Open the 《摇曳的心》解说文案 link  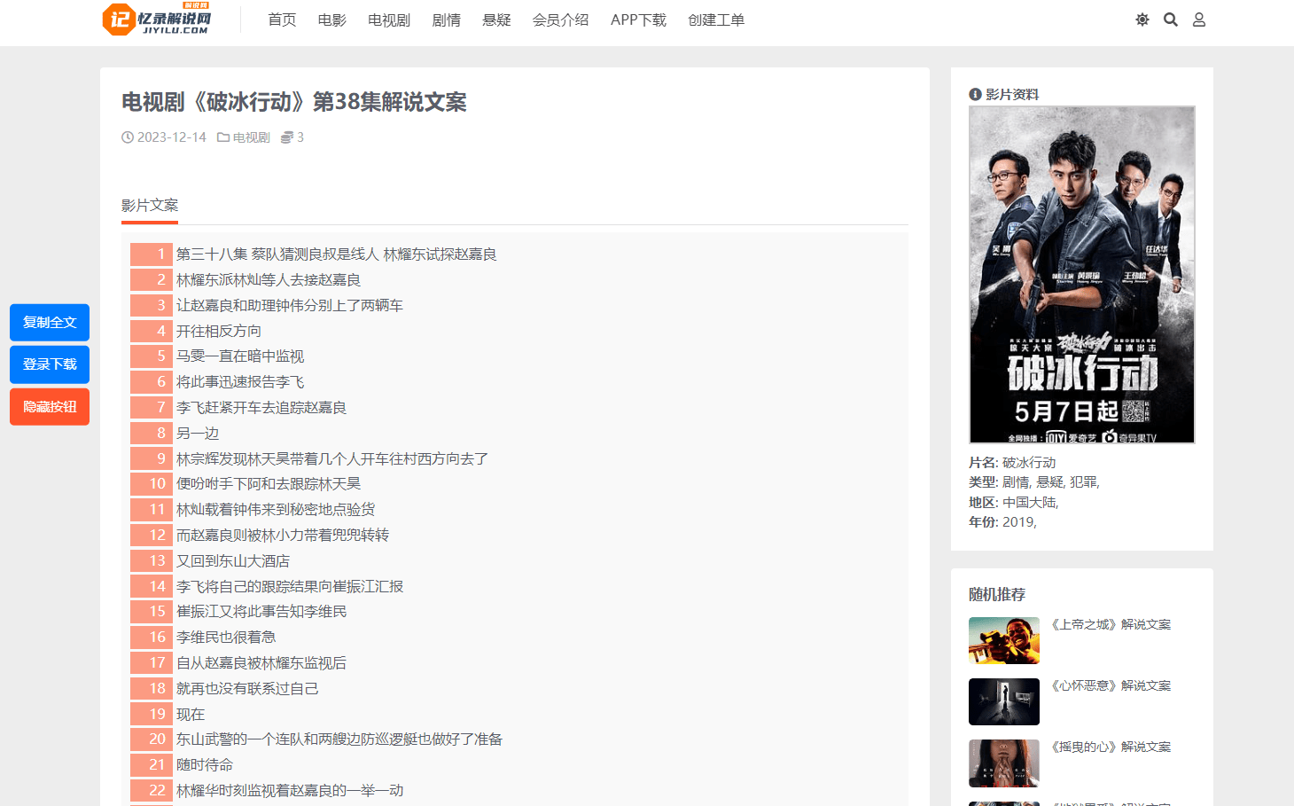1111,747
